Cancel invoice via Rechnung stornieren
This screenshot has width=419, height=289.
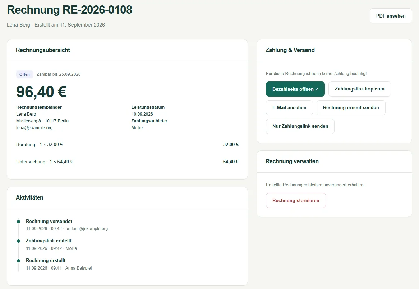click(x=296, y=200)
